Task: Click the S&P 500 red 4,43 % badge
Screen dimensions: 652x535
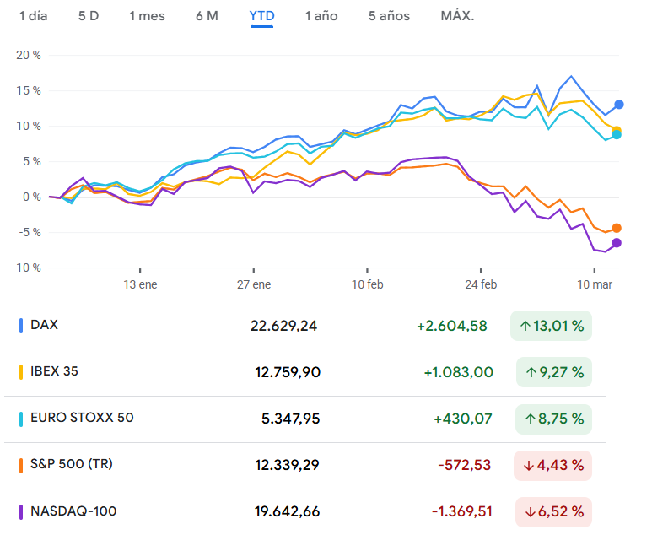Action: point(553,465)
